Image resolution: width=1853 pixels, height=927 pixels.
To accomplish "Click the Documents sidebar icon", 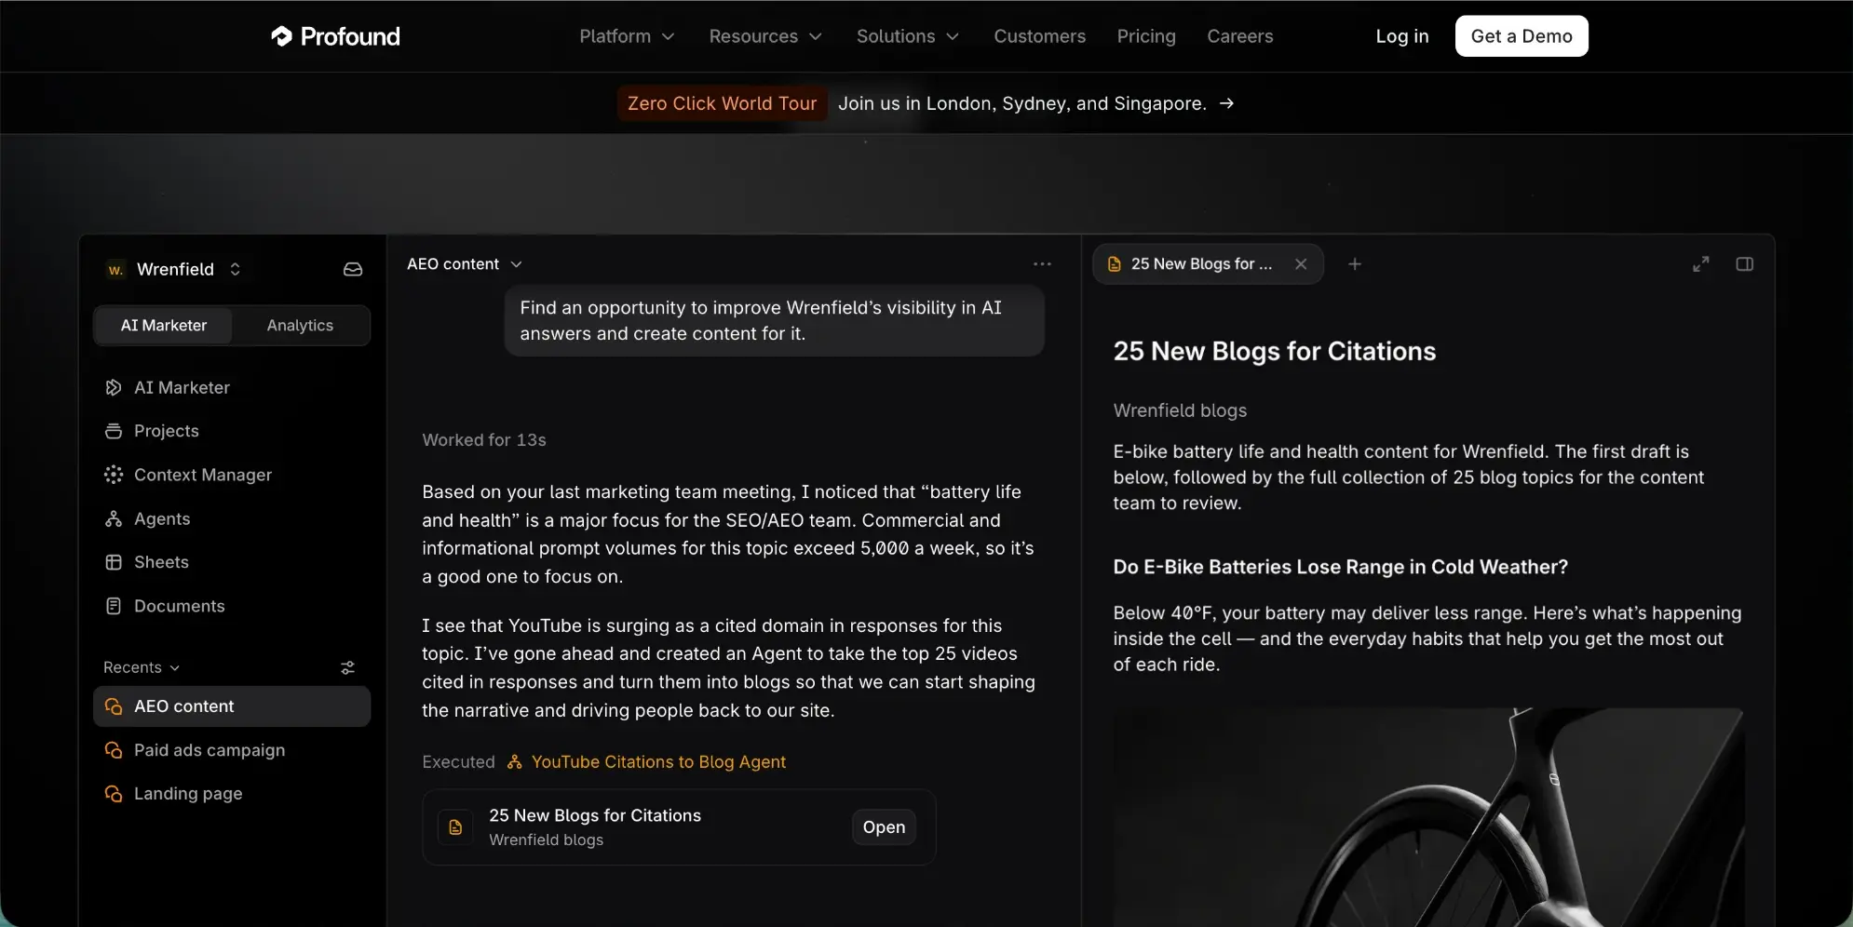I will coord(114,606).
